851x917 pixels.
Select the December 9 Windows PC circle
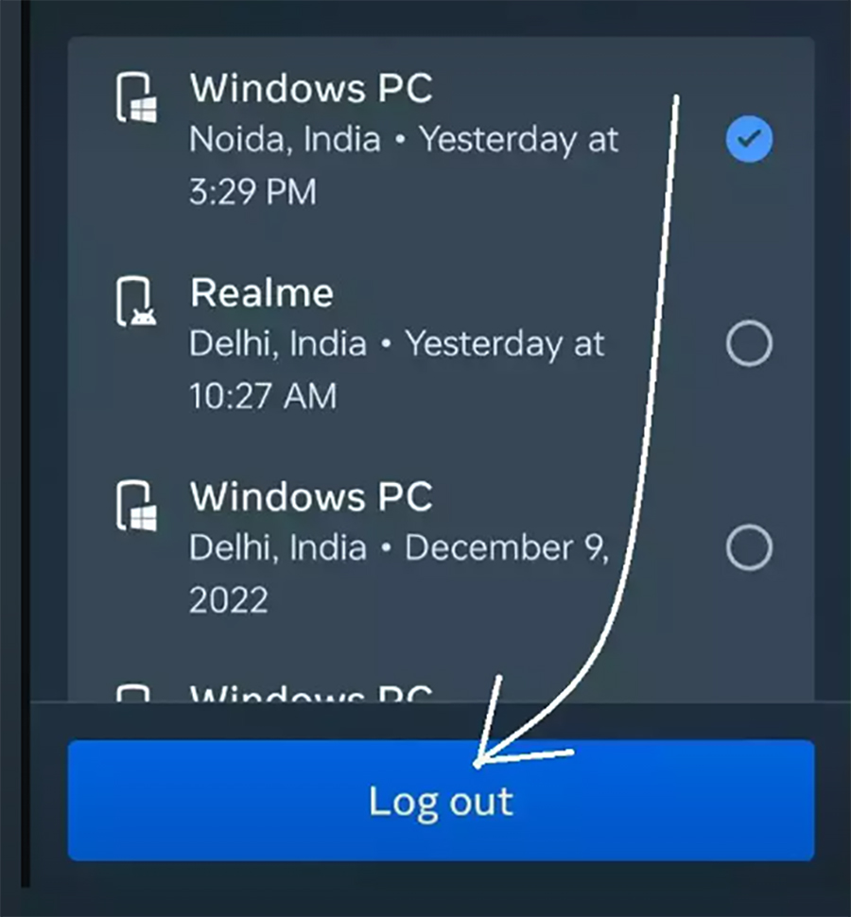(749, 547)
